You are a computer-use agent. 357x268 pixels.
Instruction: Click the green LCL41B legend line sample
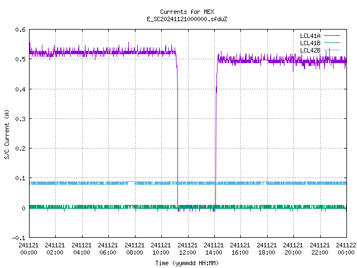coord(332,43)
